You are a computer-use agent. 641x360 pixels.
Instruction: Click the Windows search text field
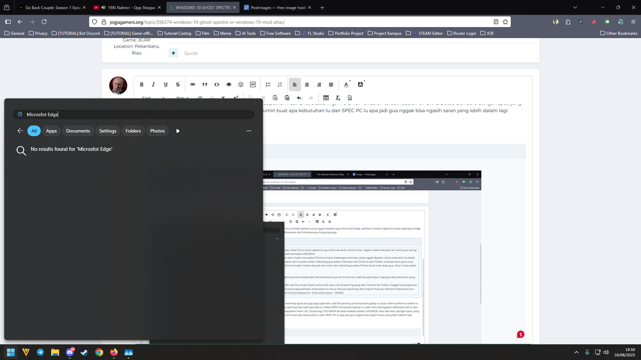(134, 114)
